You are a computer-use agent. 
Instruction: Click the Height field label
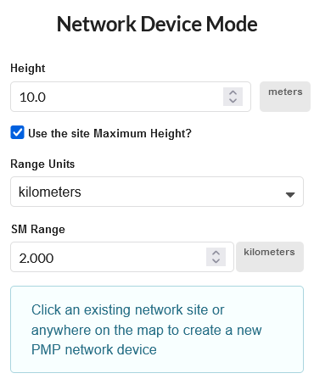point(28,69)
